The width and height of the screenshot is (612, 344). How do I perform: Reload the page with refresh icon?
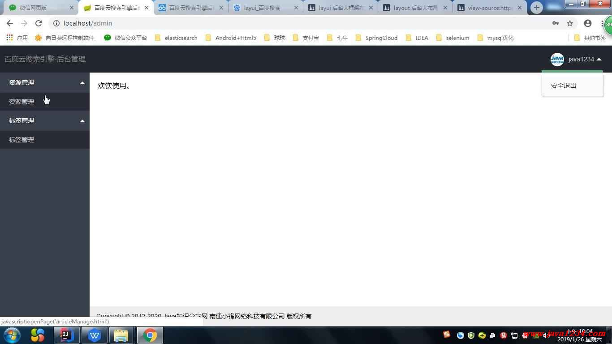(39, 23)
